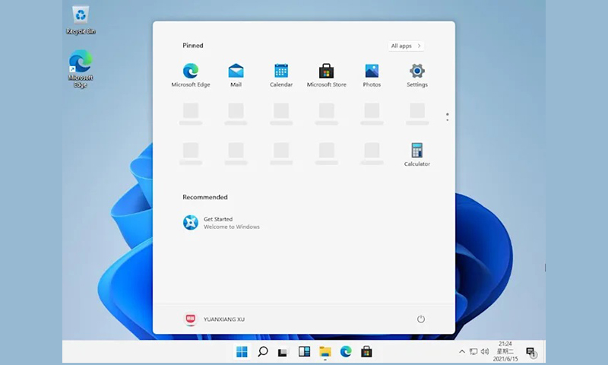Click the All apps button
This screenshot has height=365, width=608.
[x=406, y=46]
